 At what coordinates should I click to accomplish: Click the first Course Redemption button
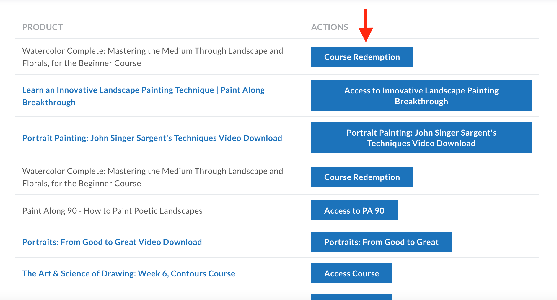[x=362, y=57]
